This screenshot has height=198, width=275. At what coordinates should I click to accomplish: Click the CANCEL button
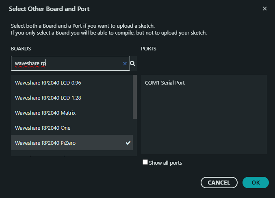[219, 183]
